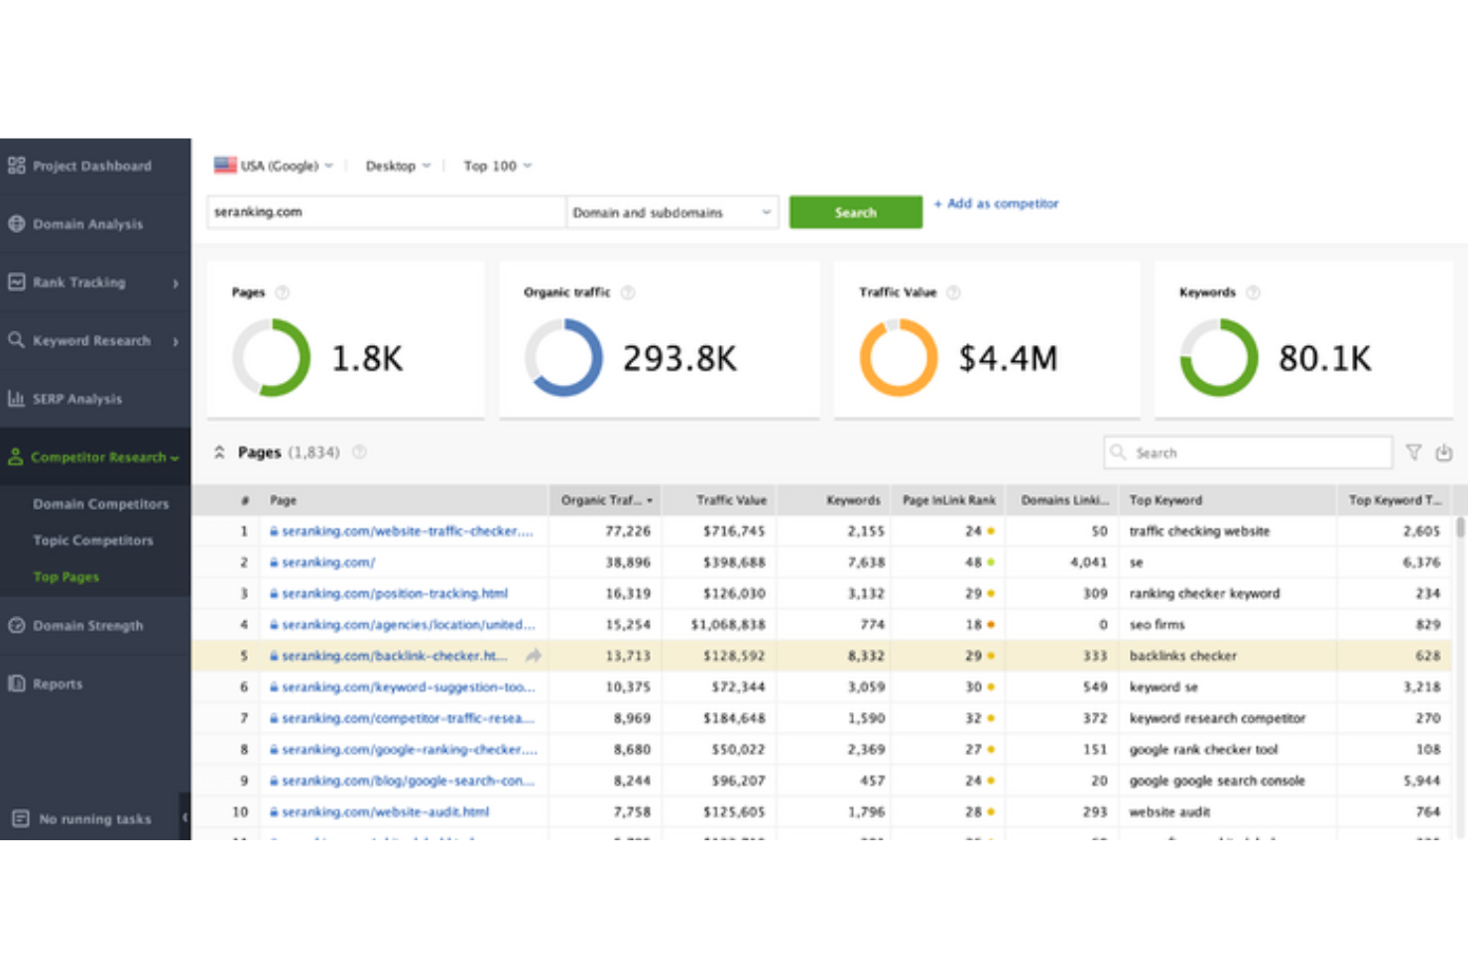Viewport: 1468px width, 979px height.
Task: Click the Keyword Research magnifier icon
Action: click(x=16, y=340)
